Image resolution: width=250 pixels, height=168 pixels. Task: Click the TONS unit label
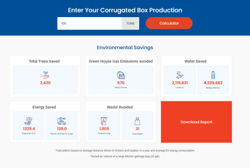130,23
